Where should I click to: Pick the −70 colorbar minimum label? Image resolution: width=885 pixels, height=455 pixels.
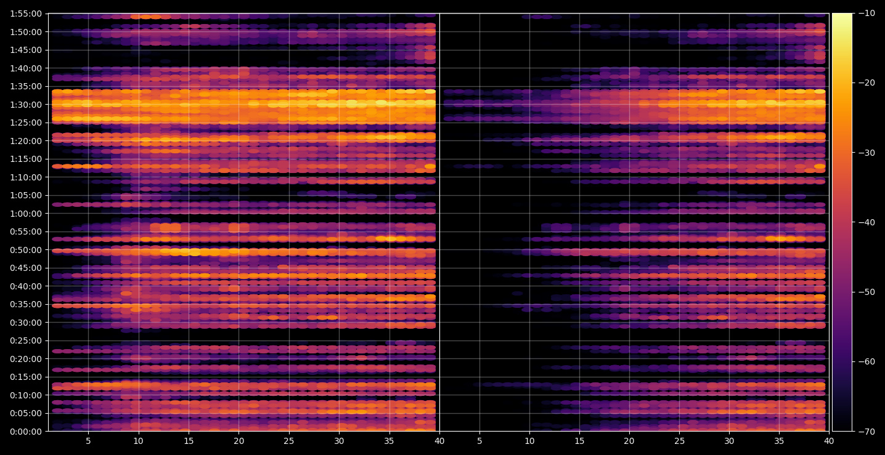click(867, 432)
